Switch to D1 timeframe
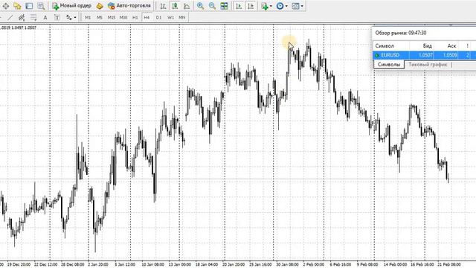Image resolution: width=476 pixels, height=268 pixels. coord(158,18)
